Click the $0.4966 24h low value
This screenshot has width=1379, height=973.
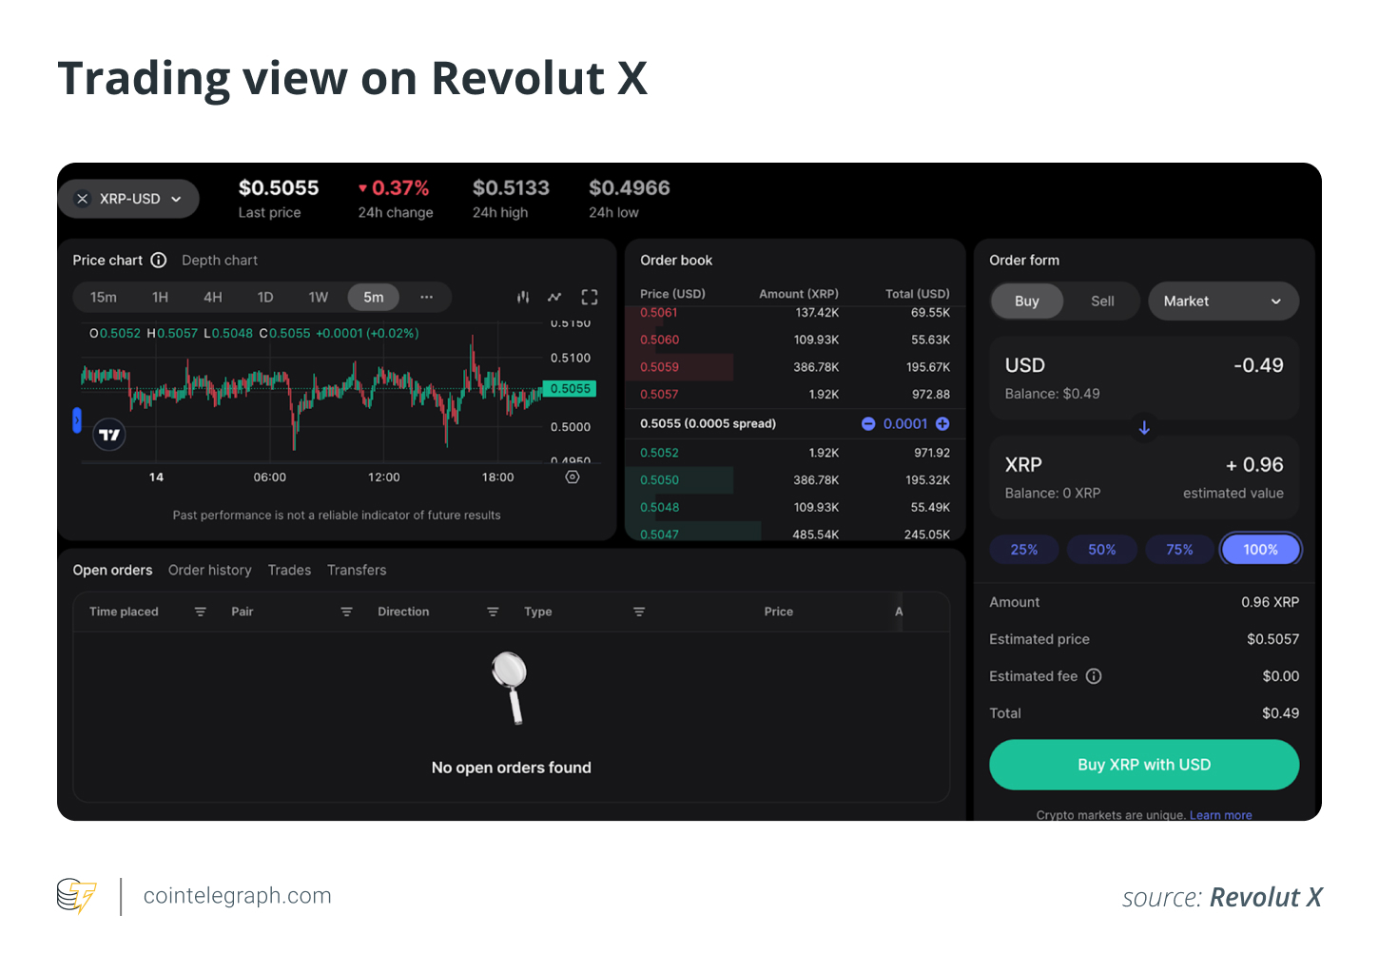click(629, 188)
